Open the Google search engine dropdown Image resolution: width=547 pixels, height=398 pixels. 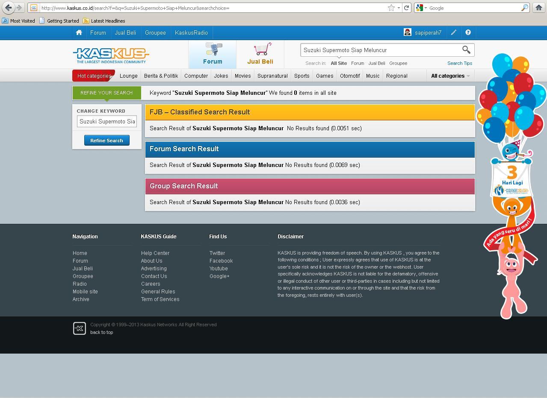point(422,8)
